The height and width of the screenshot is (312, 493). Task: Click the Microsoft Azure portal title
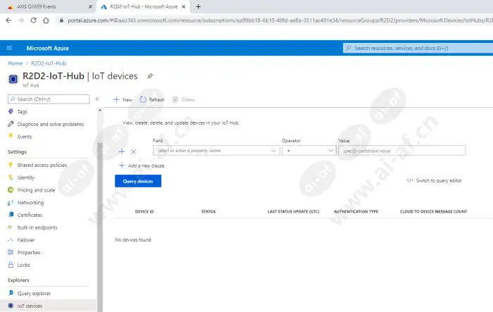tap(47, 48)
